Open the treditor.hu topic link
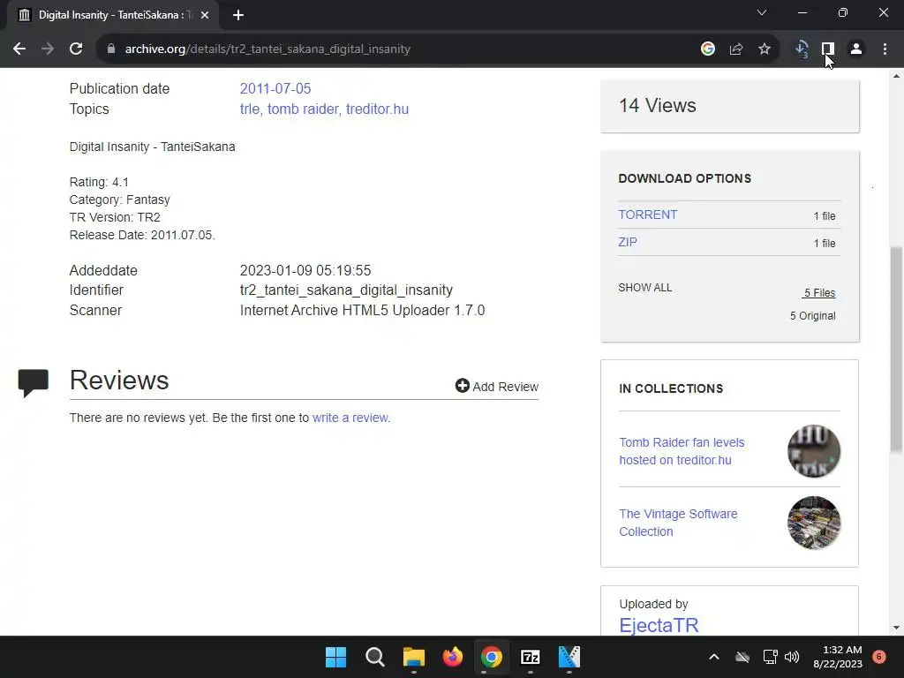Image resolution: width=904 pixels, height=678 pixels. point(377,109)
